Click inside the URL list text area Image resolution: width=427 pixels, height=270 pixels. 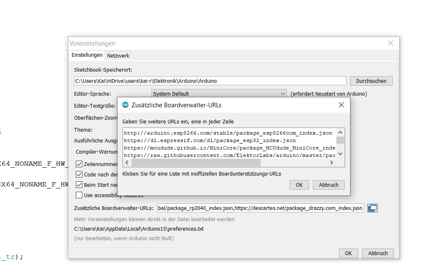(230, 144)
